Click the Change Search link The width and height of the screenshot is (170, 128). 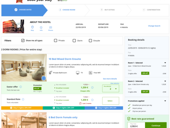154,26
